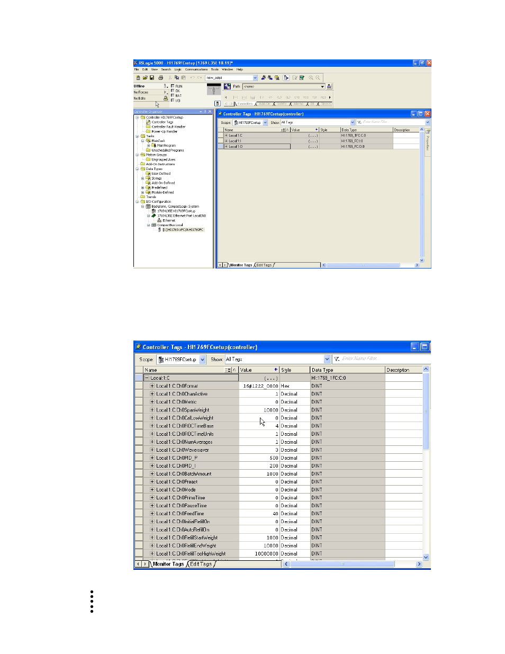Toggle the RUN status indicator checkbox
505x654 pixels.
(x=173, y=86)
